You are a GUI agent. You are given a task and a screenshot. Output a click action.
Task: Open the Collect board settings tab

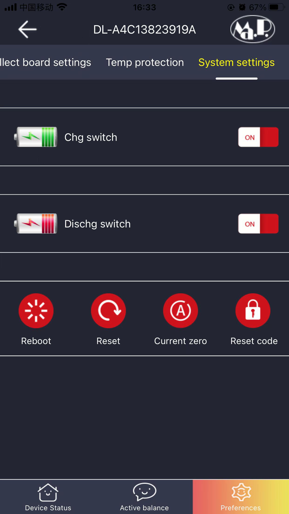point(46,62)
